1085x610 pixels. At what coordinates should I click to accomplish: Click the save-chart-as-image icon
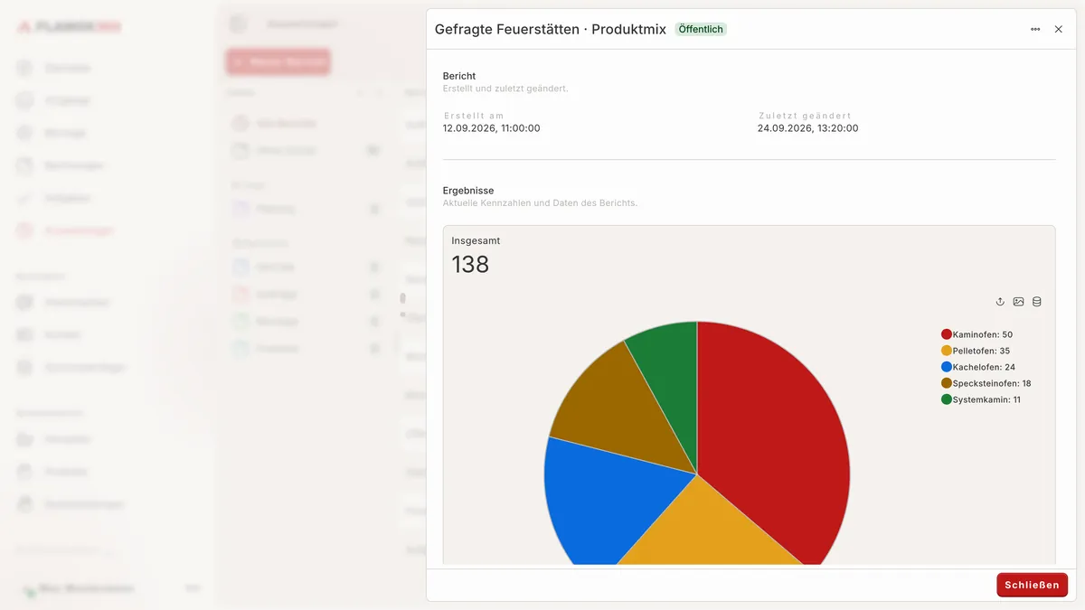(x=1018, y=302)
